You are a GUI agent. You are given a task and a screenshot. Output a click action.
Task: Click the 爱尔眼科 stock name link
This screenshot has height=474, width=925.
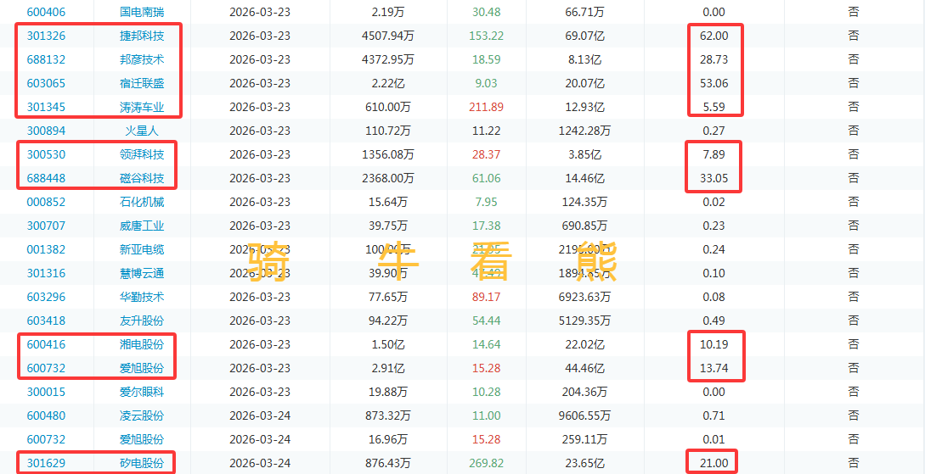point(142,392)
